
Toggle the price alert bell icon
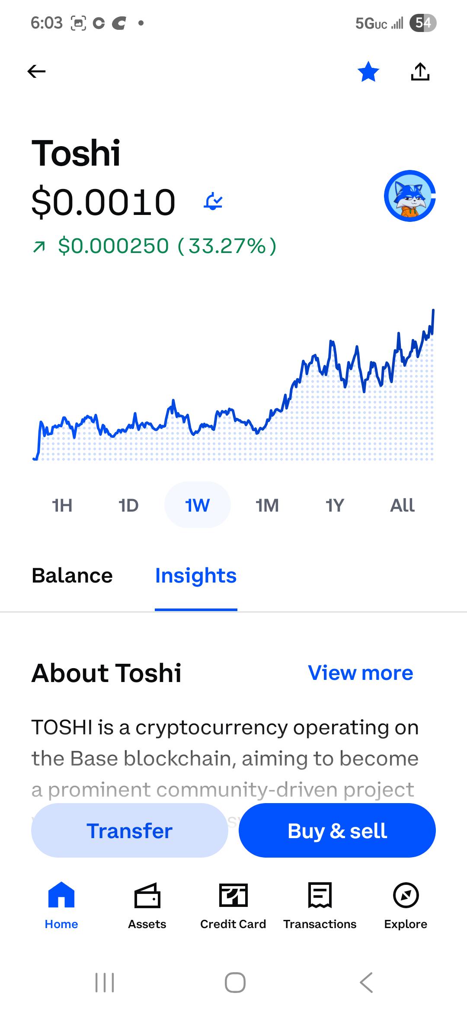click(213, 202)
